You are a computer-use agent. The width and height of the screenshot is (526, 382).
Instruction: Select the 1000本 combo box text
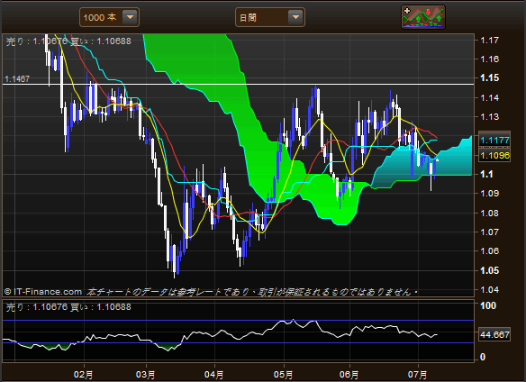tap(100, 17)
